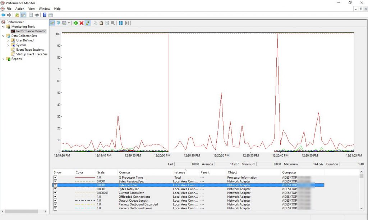Screen dimensions: 368x220
Task: Freeze the display with pause icon
Action: point(121,23)
